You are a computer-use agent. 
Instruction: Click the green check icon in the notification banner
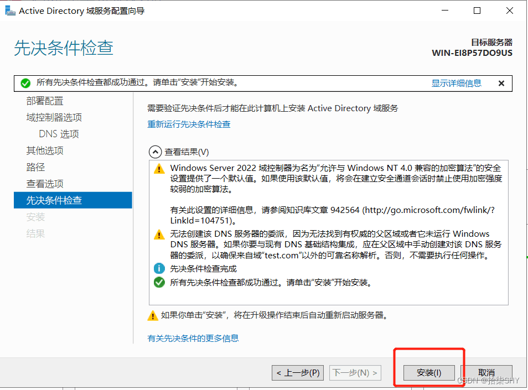point(25,83)
